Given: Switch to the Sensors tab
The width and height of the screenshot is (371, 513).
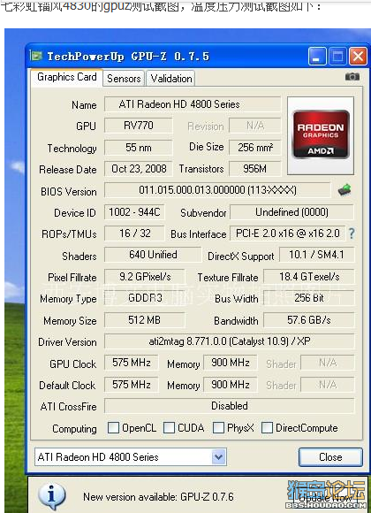Looking at the screenshot, I should pos(124,79).
